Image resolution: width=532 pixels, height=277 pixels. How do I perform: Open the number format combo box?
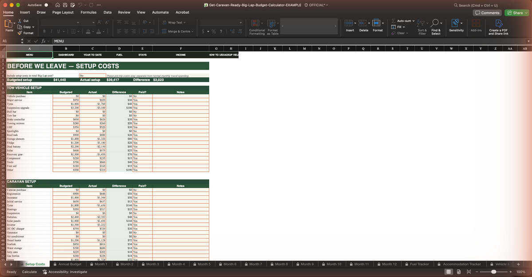pyautogui.click(x=222, y=22)
